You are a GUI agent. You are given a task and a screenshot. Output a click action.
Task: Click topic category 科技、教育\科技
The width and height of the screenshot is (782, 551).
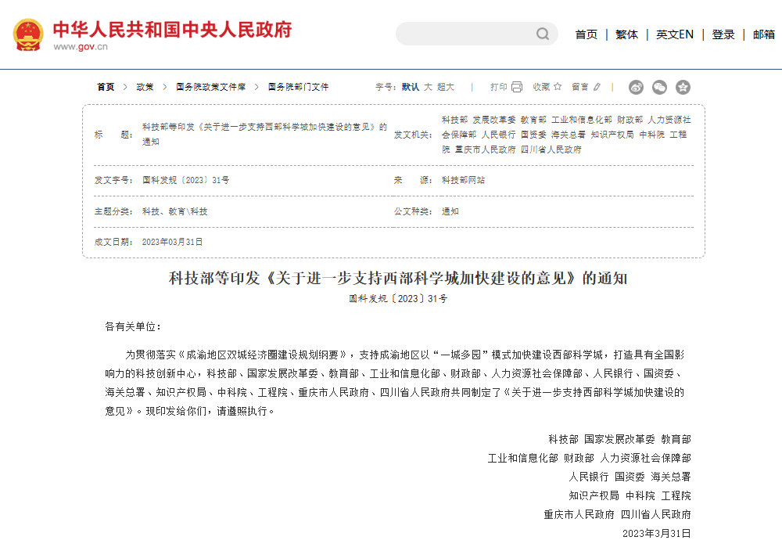pos(174,211)
